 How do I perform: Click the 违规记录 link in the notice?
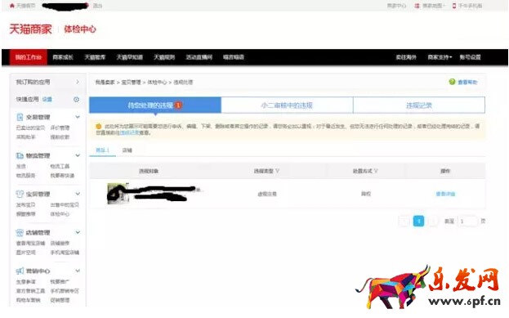[130, 132]
